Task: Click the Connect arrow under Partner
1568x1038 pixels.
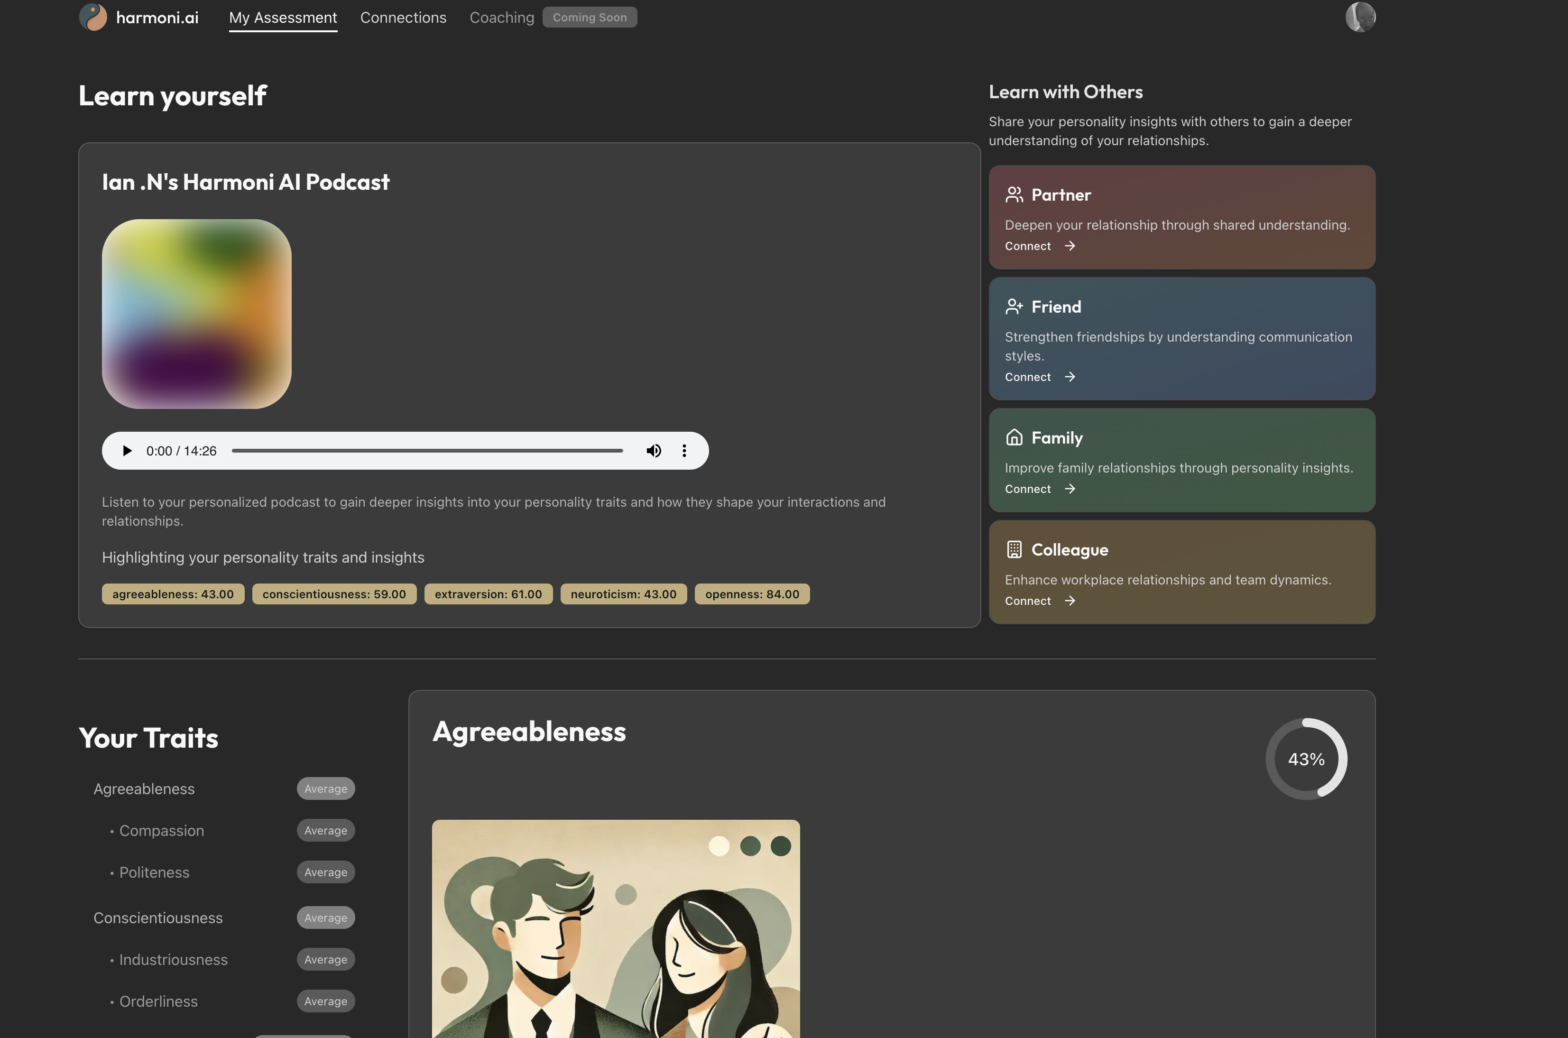Action: (1070, 246)
